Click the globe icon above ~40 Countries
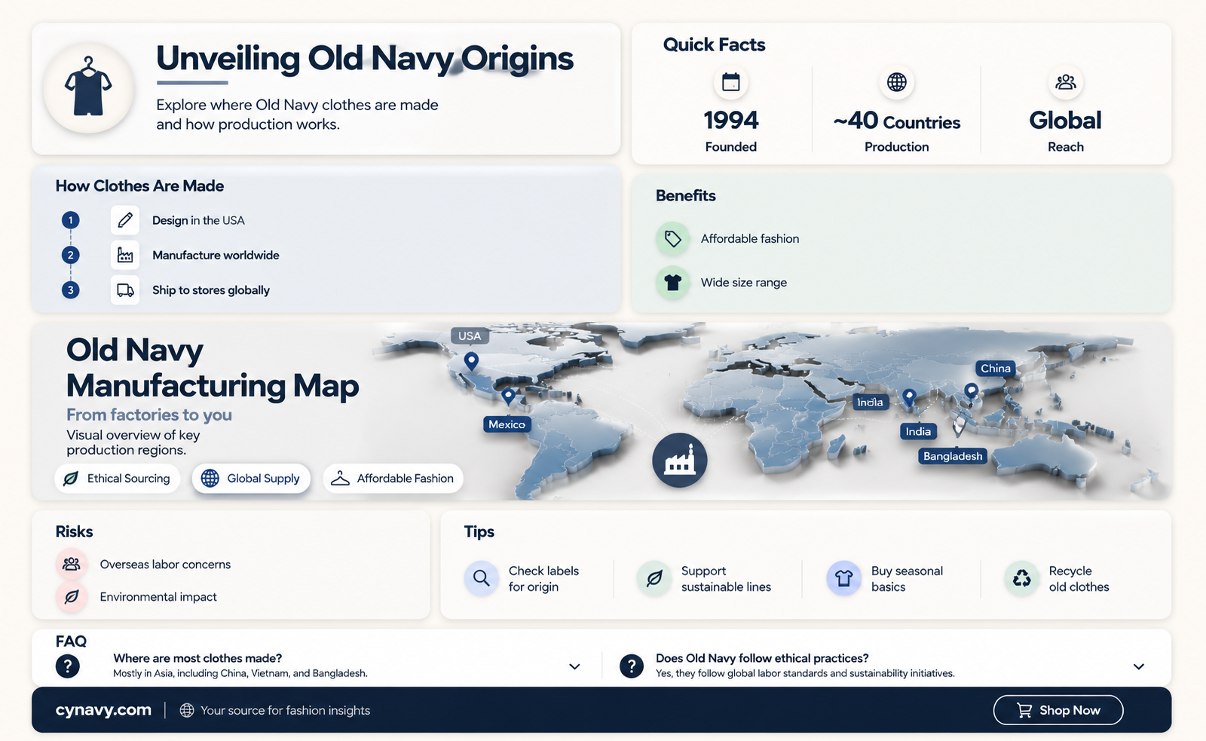Viewport: 1206px width, 741px height. 897,82
